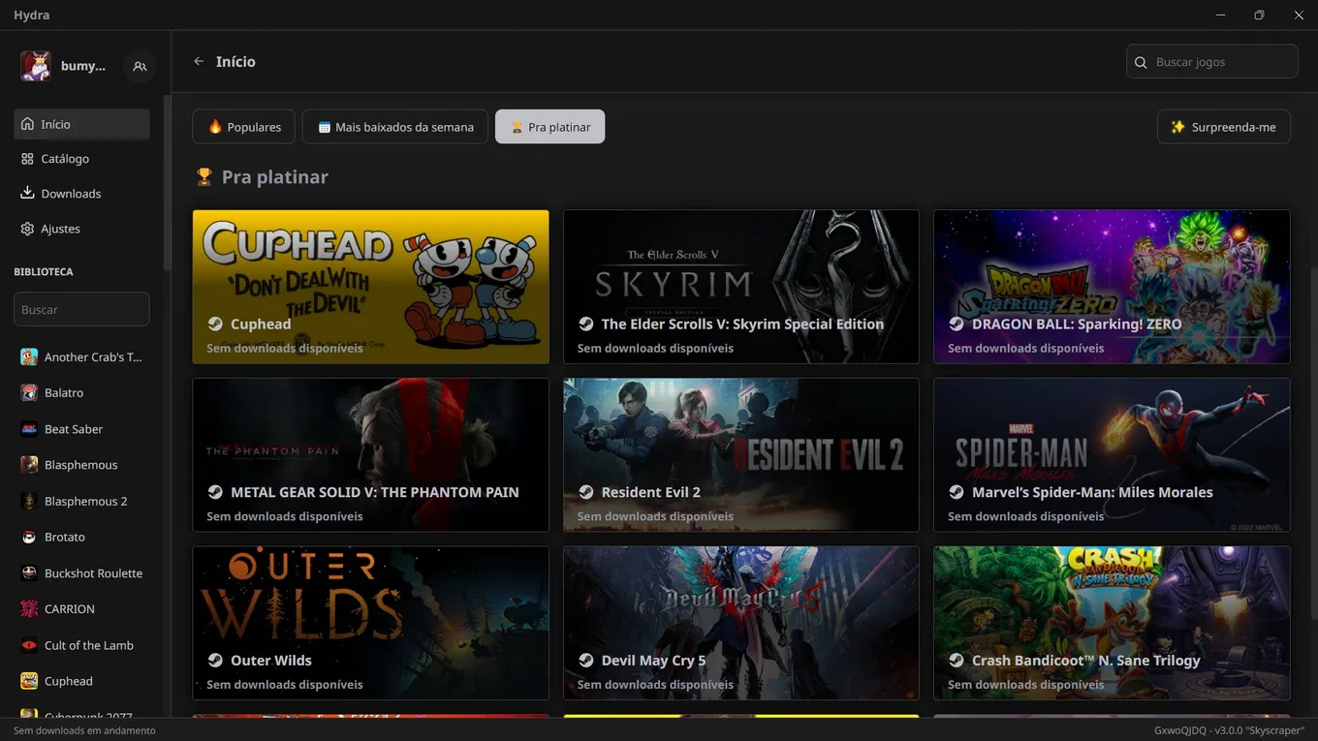Open the Catálogo sidebar page
Screen dimensions: 1318x741
(81, 159)
